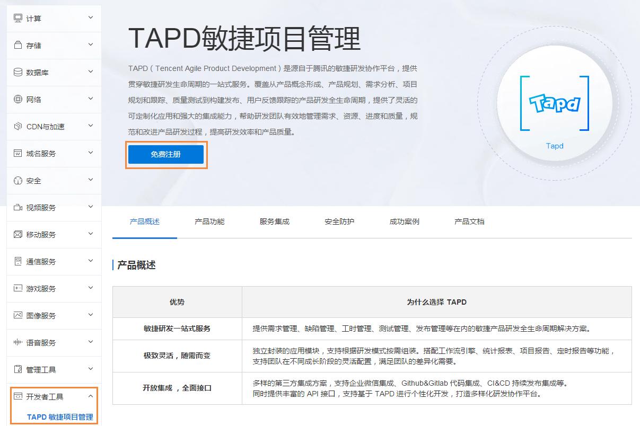The width and height of the screenshot is (640, 426).
Task: Click the 通信服务 icon
Action: [x=17, y=261]
